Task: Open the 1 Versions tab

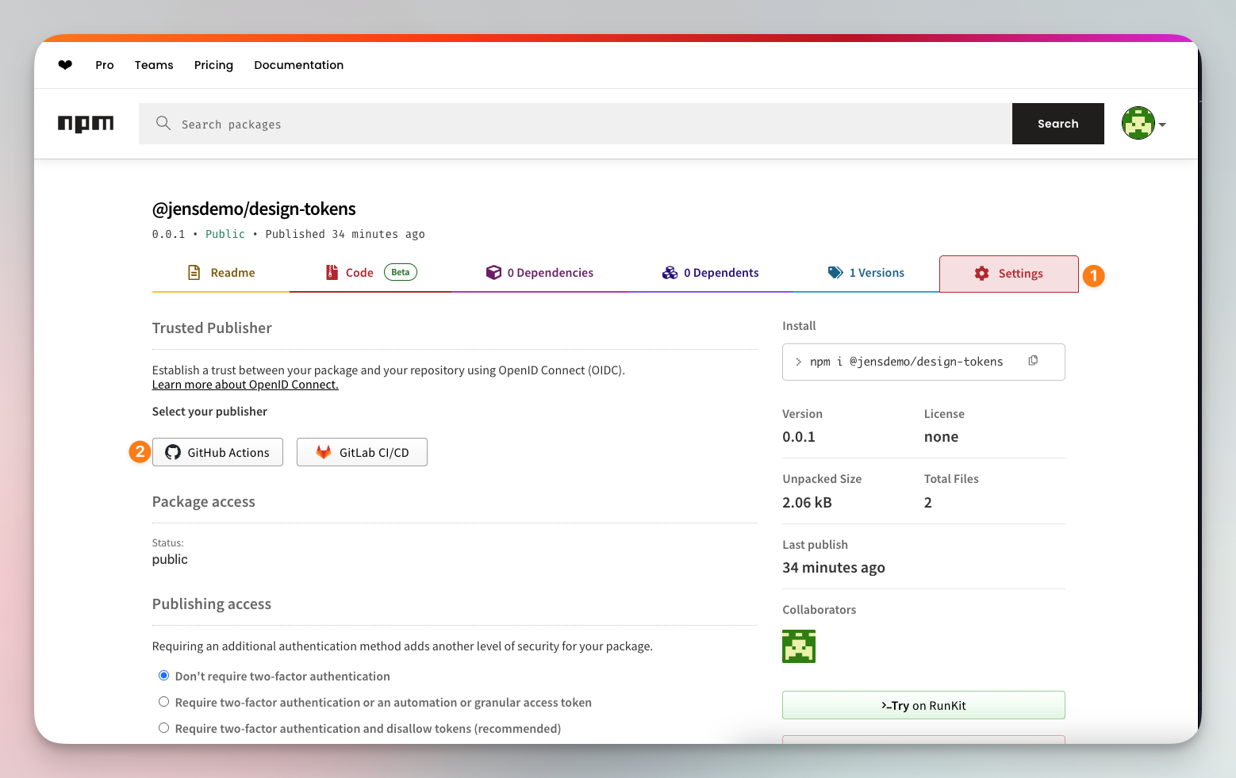Action: pyautogui.click(x=866, y=273)
